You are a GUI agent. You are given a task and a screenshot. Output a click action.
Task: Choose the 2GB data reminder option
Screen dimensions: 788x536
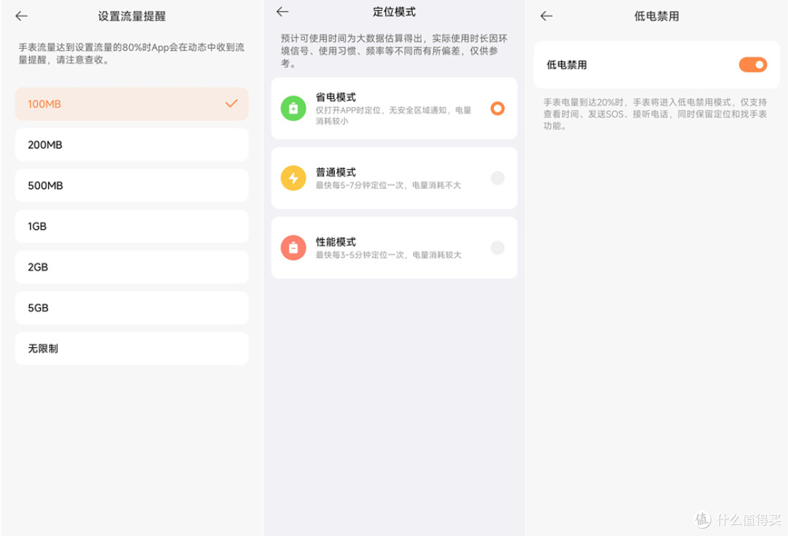(131, 267)
